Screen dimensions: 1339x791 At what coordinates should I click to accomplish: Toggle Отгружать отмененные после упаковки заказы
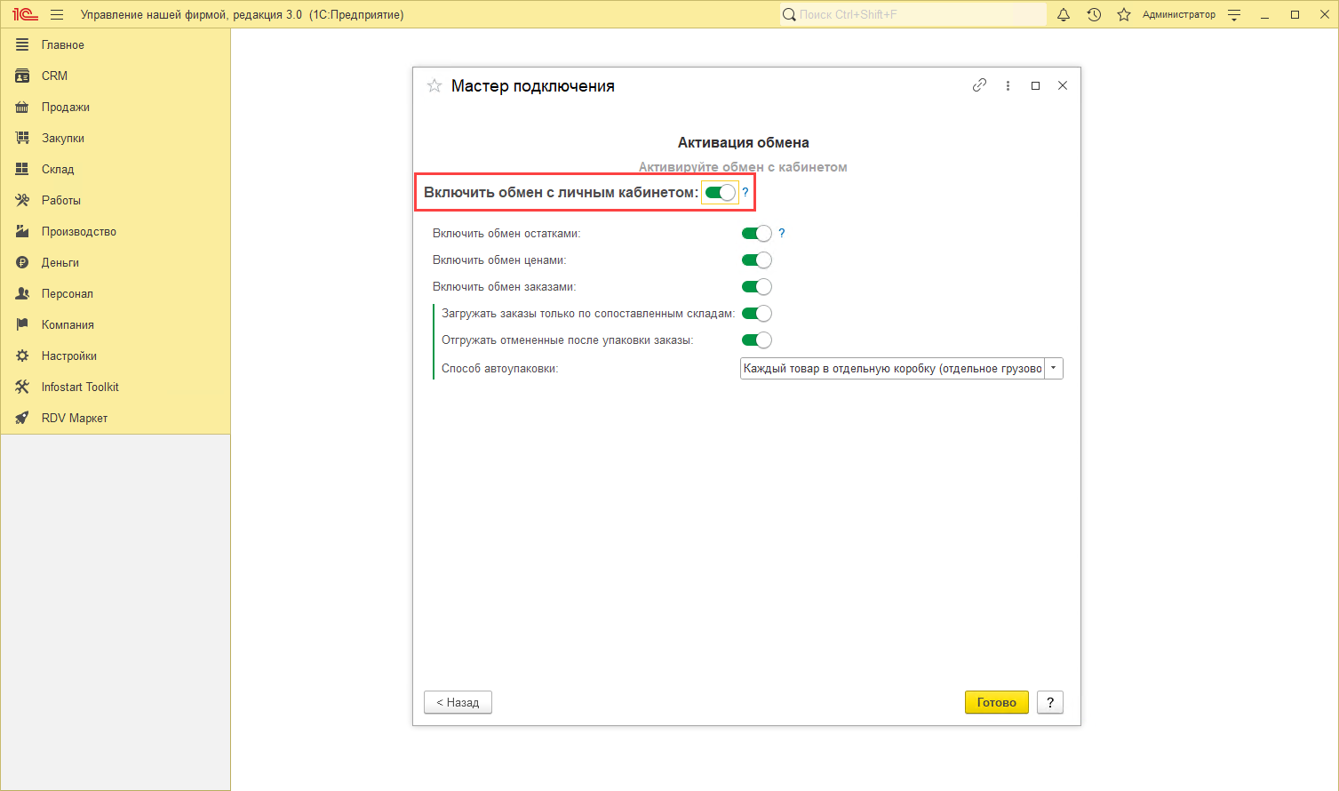[756, 340]
